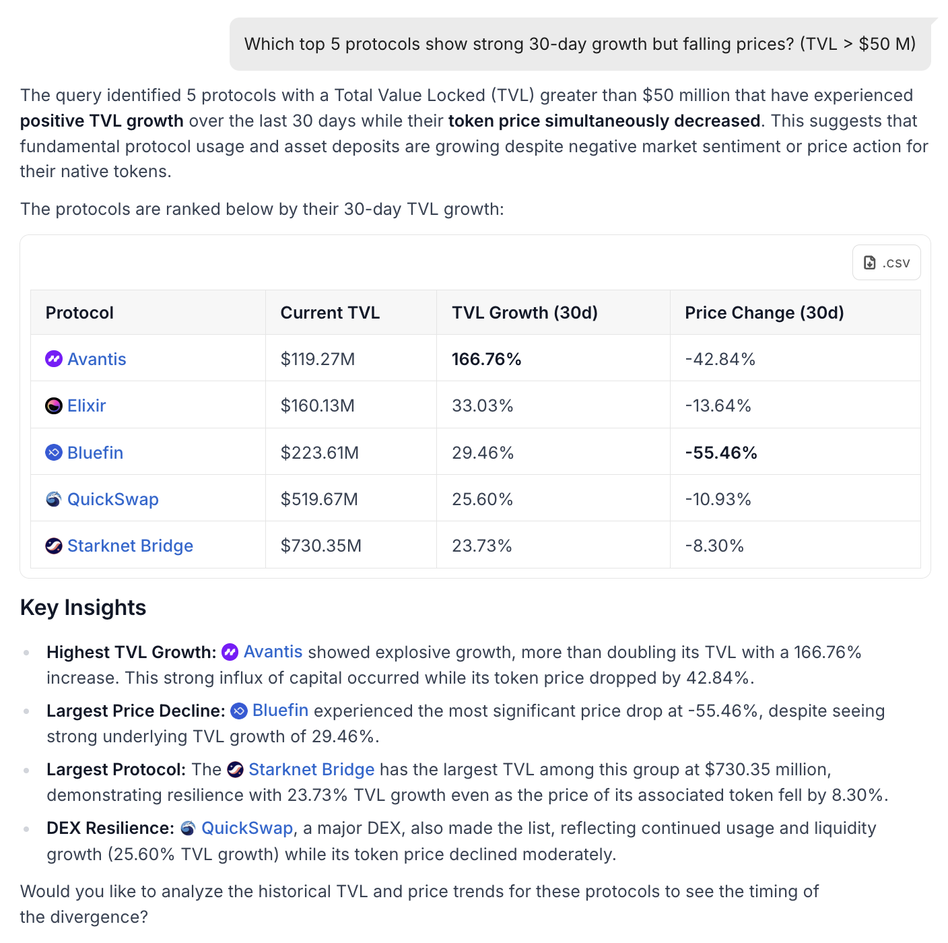Click QuickSwap icon in Key Insights
This screenshot has width=948, height=943.
189,828
